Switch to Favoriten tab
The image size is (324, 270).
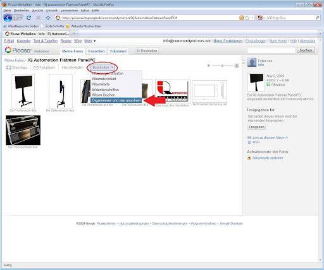[96, 51]
